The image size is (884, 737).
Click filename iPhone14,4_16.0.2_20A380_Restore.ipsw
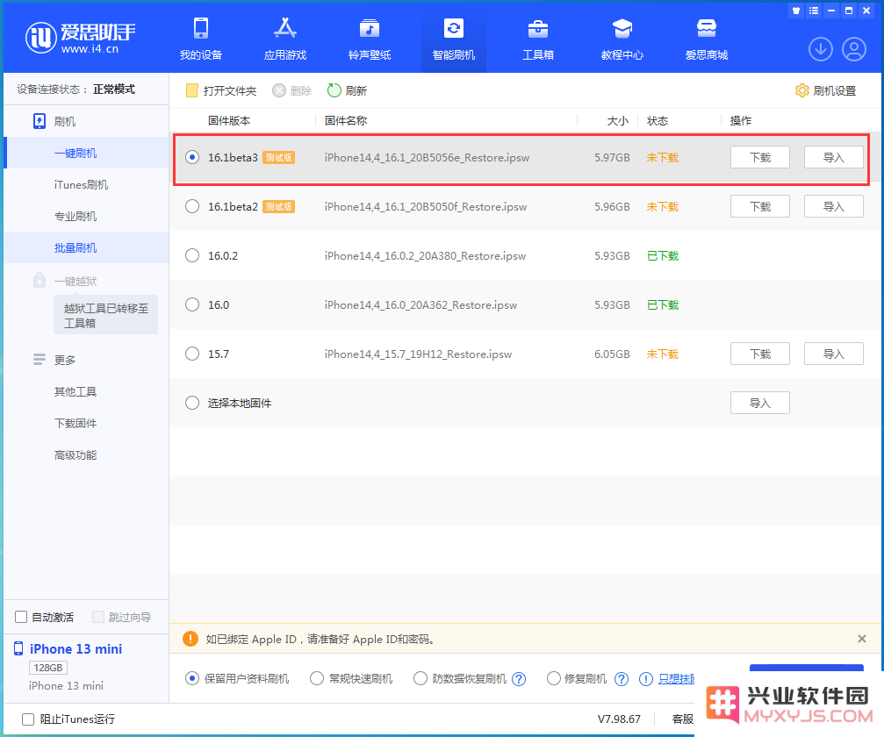[425, 256]
